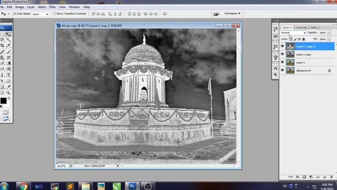Select the History Brush tool
This screenshot has height=190, width=337.
coord(8,58)
